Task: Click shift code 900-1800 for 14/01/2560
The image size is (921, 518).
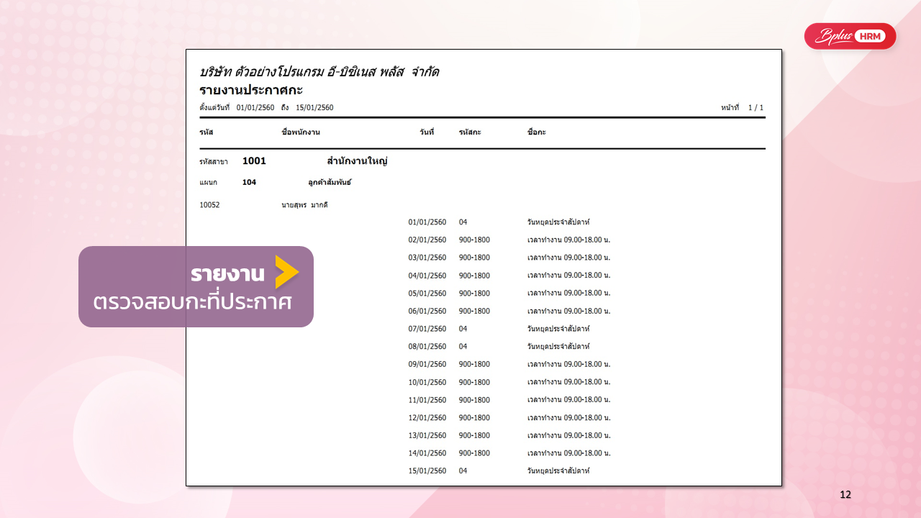Action: 474,453
